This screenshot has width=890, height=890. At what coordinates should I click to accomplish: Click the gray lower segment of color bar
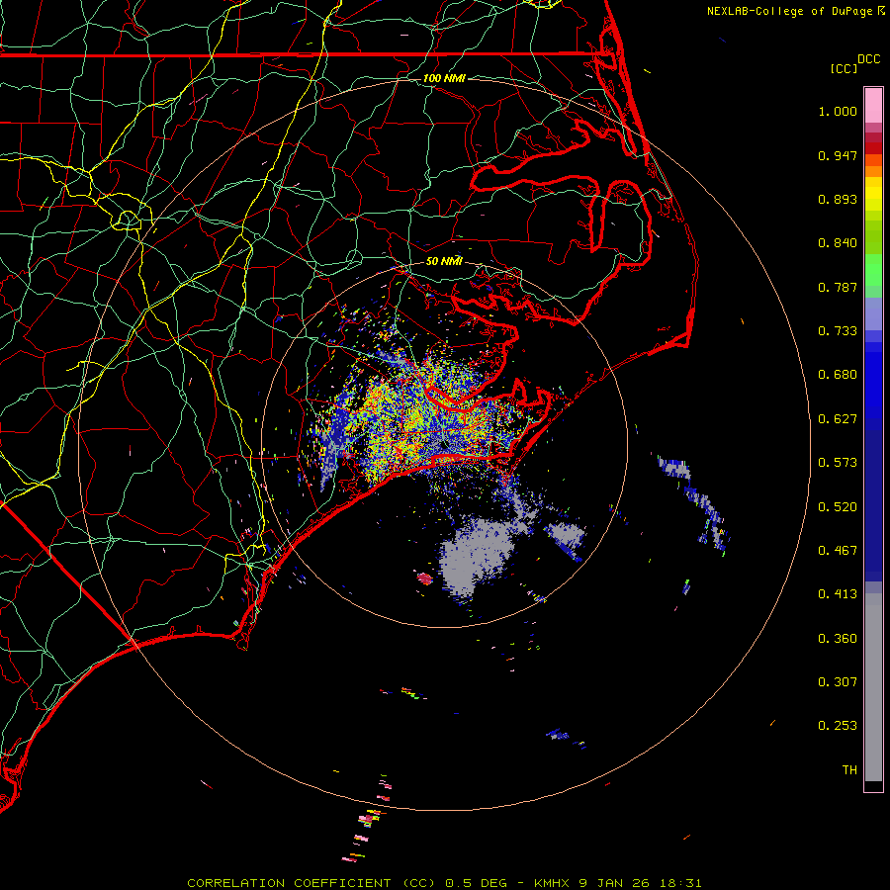[873, 687]
